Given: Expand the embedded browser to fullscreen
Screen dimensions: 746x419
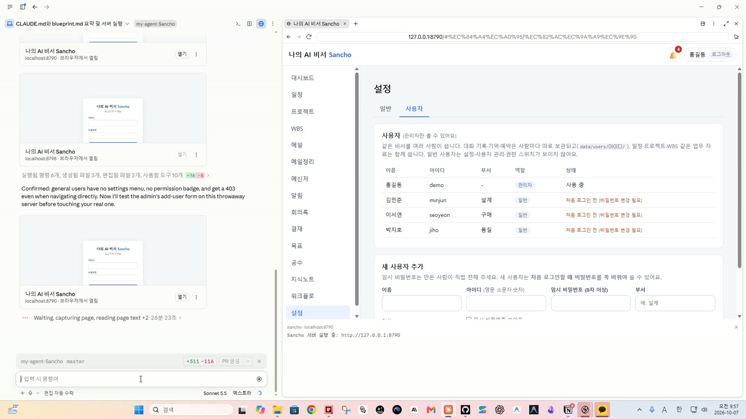Looking at the screenshot, I should [726, 24].
